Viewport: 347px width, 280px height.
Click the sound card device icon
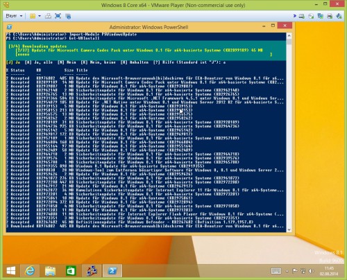[x=339, y=16]
